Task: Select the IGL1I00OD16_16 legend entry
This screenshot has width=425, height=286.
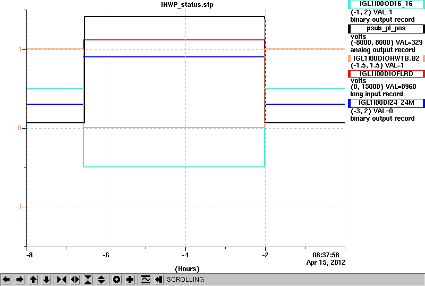Action: 386,4
